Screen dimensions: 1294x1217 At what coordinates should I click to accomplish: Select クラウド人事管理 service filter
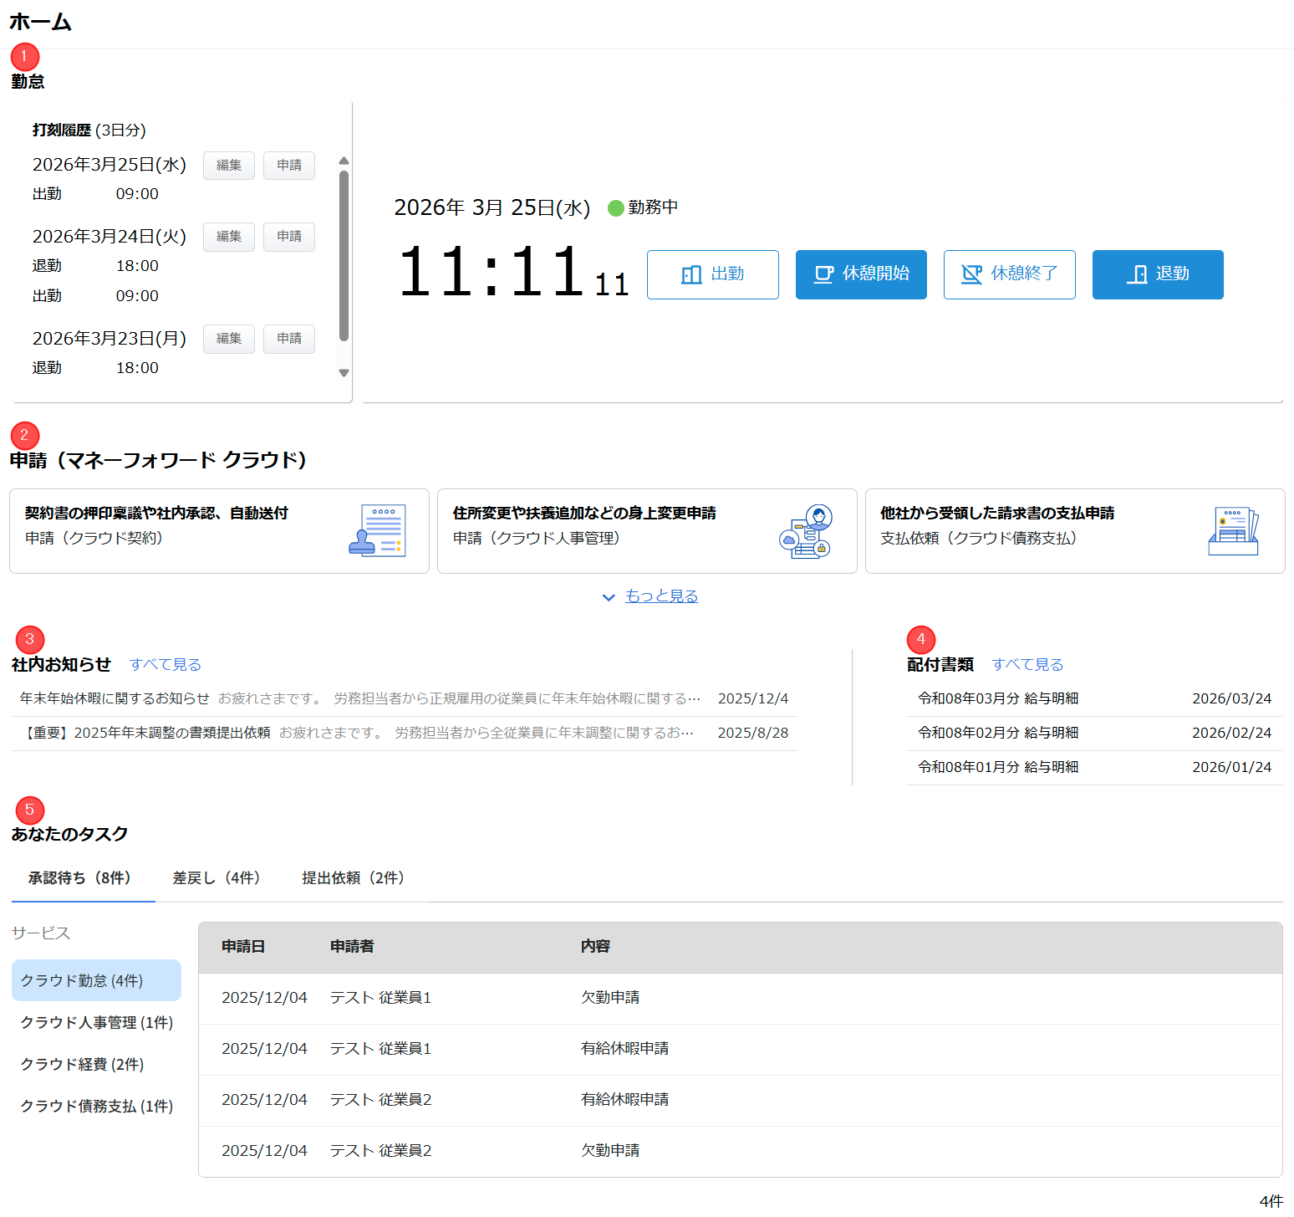(96, 1023)
